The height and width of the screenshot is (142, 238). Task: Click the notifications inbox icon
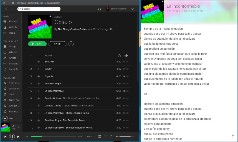(x=100, y=9)
